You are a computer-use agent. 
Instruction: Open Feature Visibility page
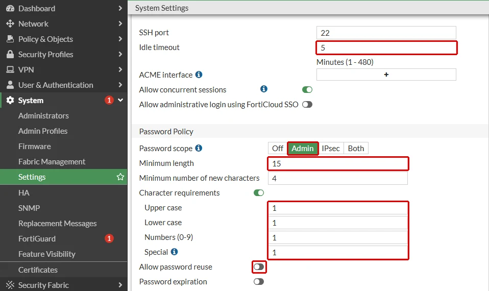coord(47,254)
